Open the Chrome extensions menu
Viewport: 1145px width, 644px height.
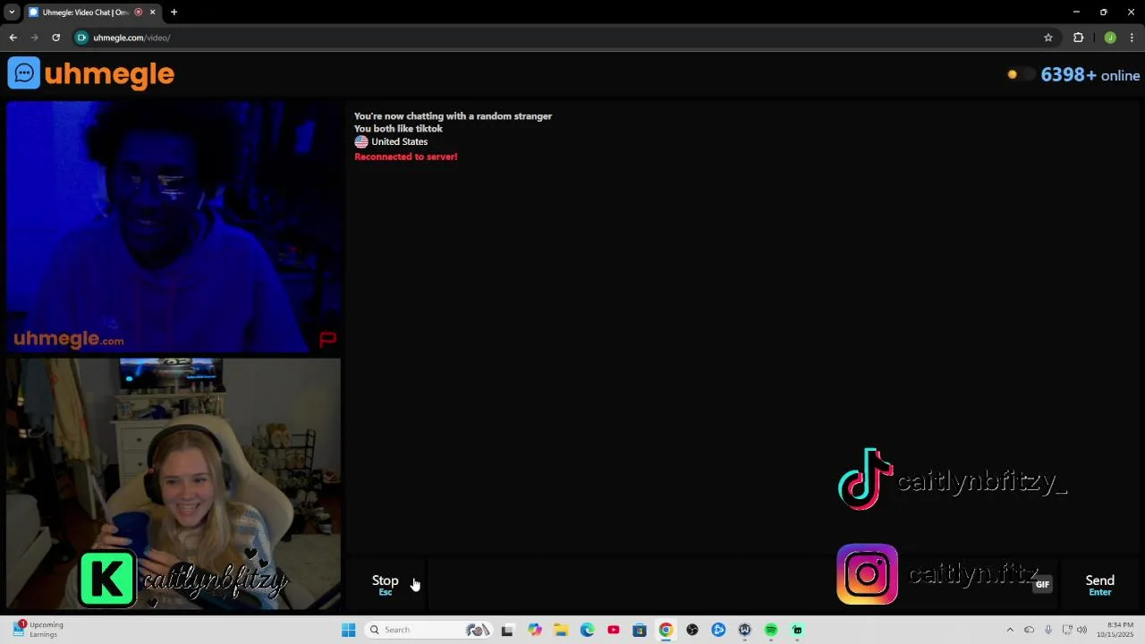(x=1078, y=38)
